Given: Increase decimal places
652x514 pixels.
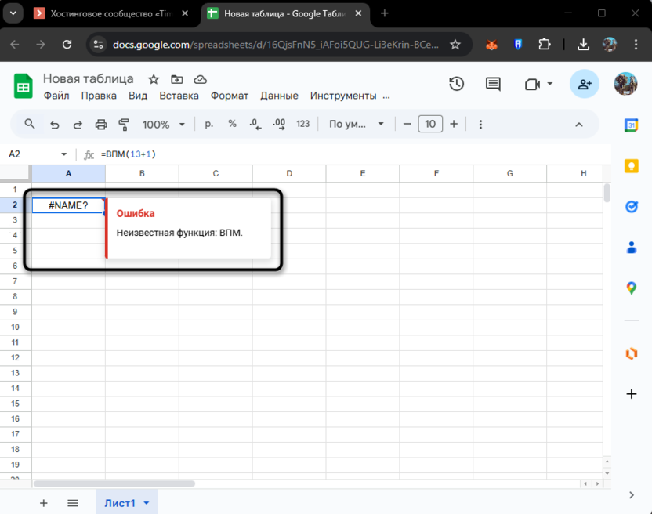Looking at the screenshot, I should (x=279, y=125).
